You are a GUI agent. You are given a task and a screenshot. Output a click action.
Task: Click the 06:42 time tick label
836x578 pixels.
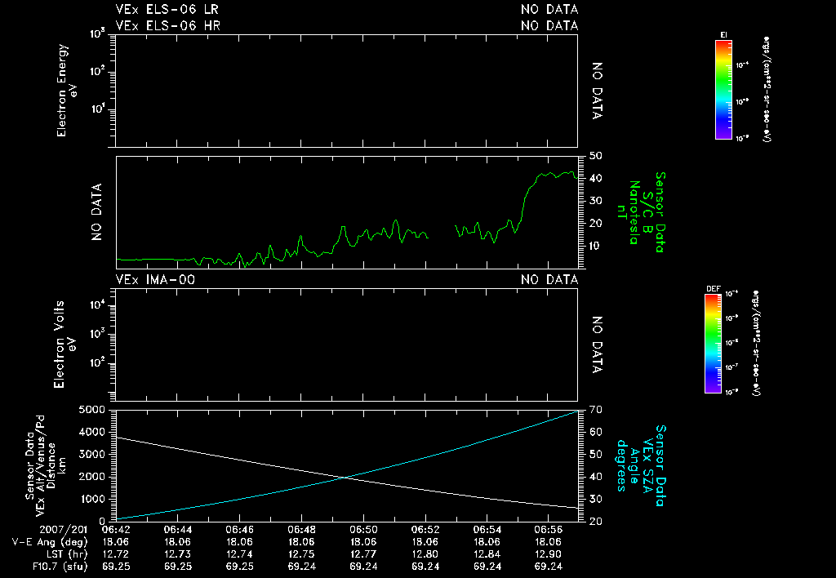click(116, 530)
